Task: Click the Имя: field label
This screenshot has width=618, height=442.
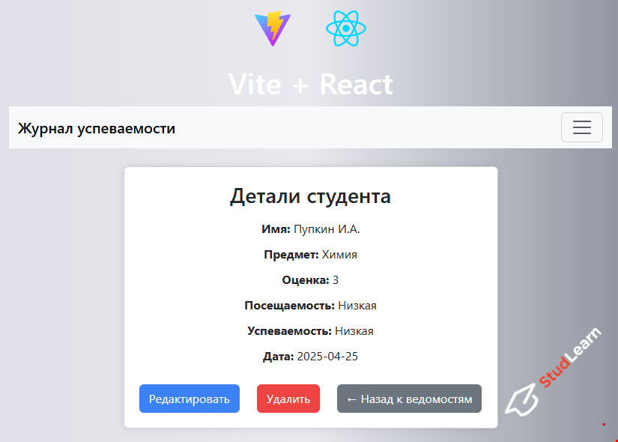Action: click(275, 229)
